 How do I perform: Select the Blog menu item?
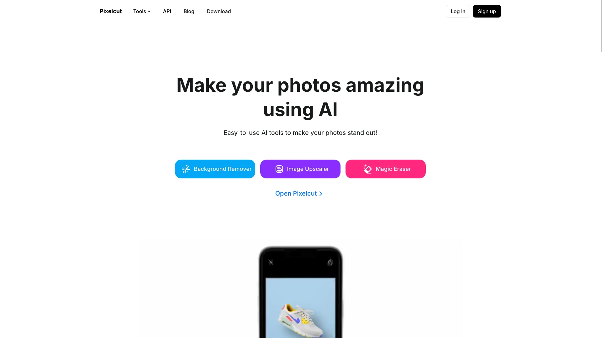coord(188,11)
